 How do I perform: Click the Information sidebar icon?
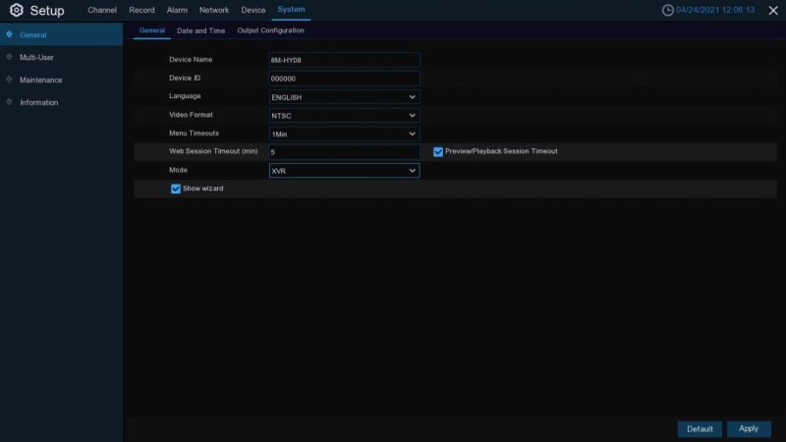[x=9, y=103]
